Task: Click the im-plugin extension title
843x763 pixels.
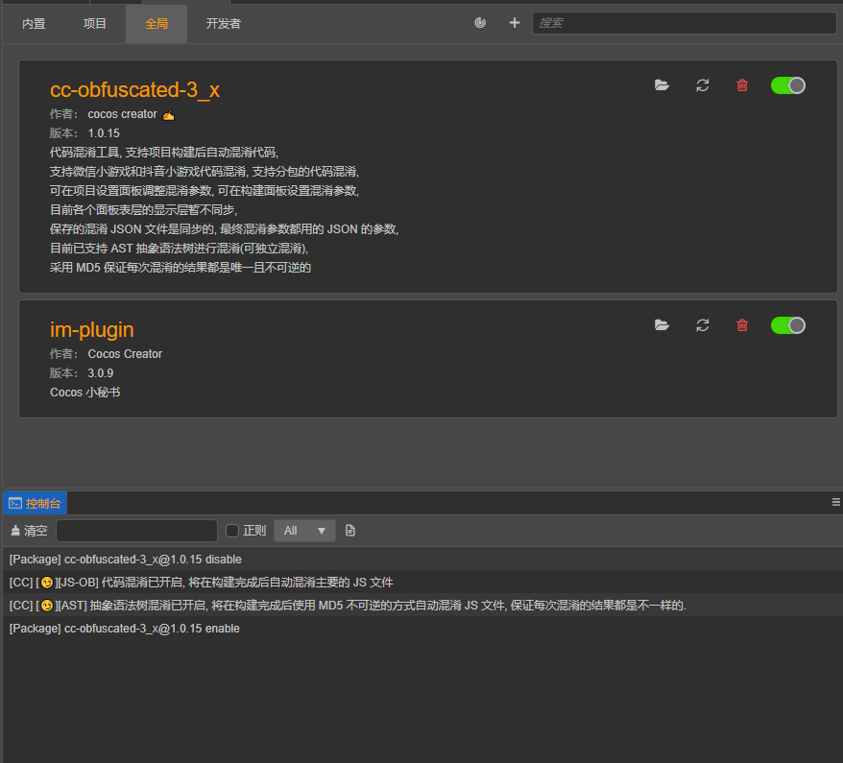Action: coord(92,329)
